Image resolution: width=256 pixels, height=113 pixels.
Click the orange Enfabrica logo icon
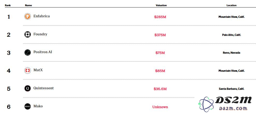pyautogui.click(x=27, y=17)
